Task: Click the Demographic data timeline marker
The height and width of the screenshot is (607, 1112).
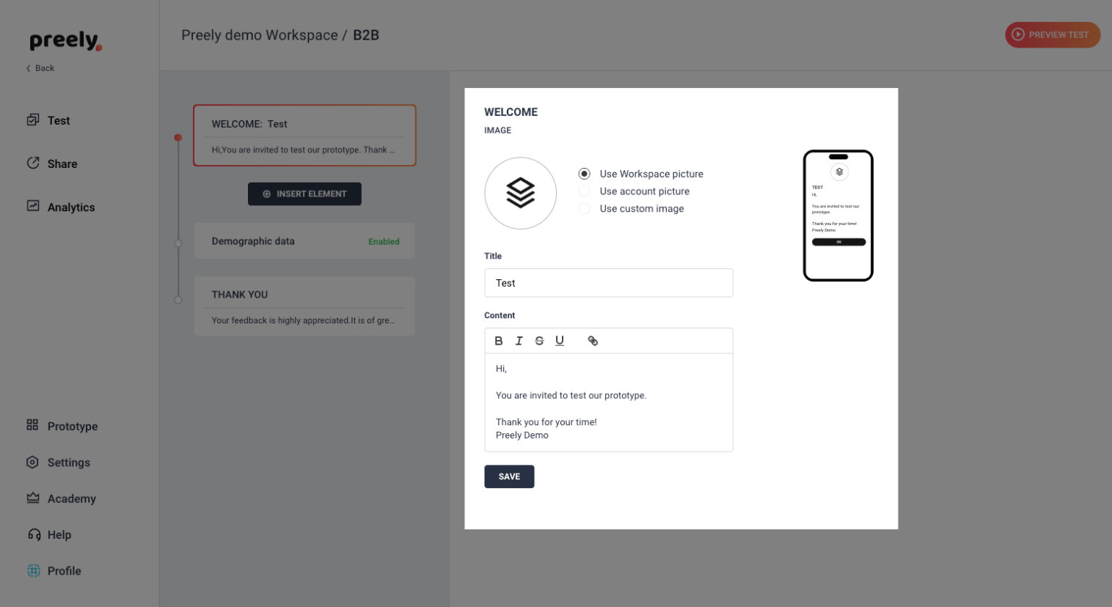Action: coord(178,243)
